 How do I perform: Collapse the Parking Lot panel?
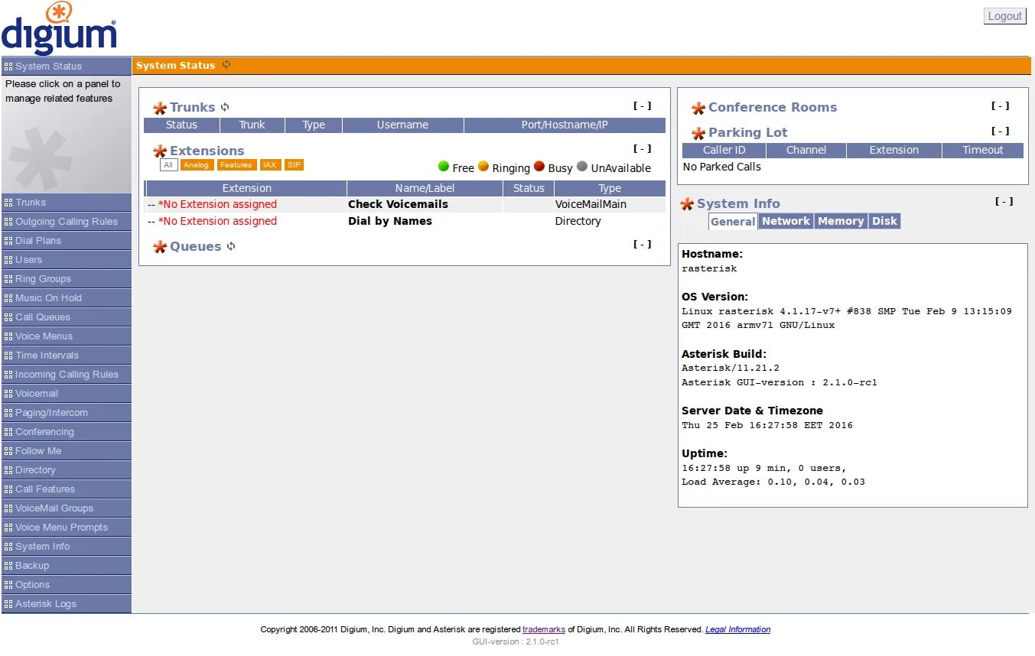[x=1001, y=132]
